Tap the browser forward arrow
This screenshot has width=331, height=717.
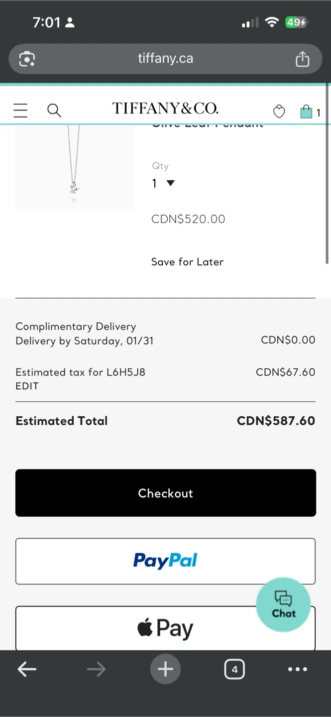click(96, 669)
